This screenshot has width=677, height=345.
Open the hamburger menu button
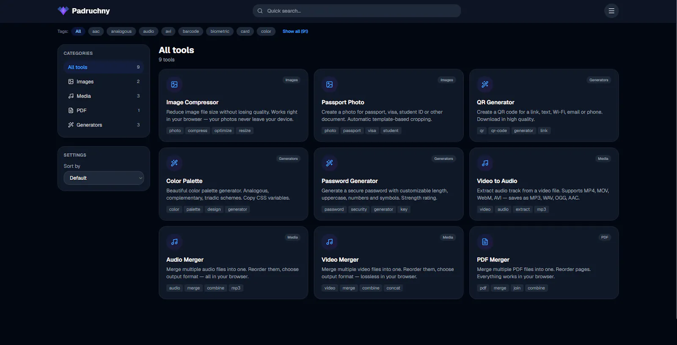611,11
